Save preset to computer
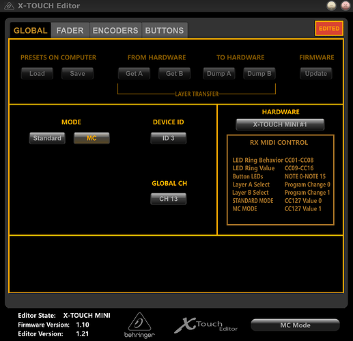This screenshot has width=353, height=341. (77, 74)
